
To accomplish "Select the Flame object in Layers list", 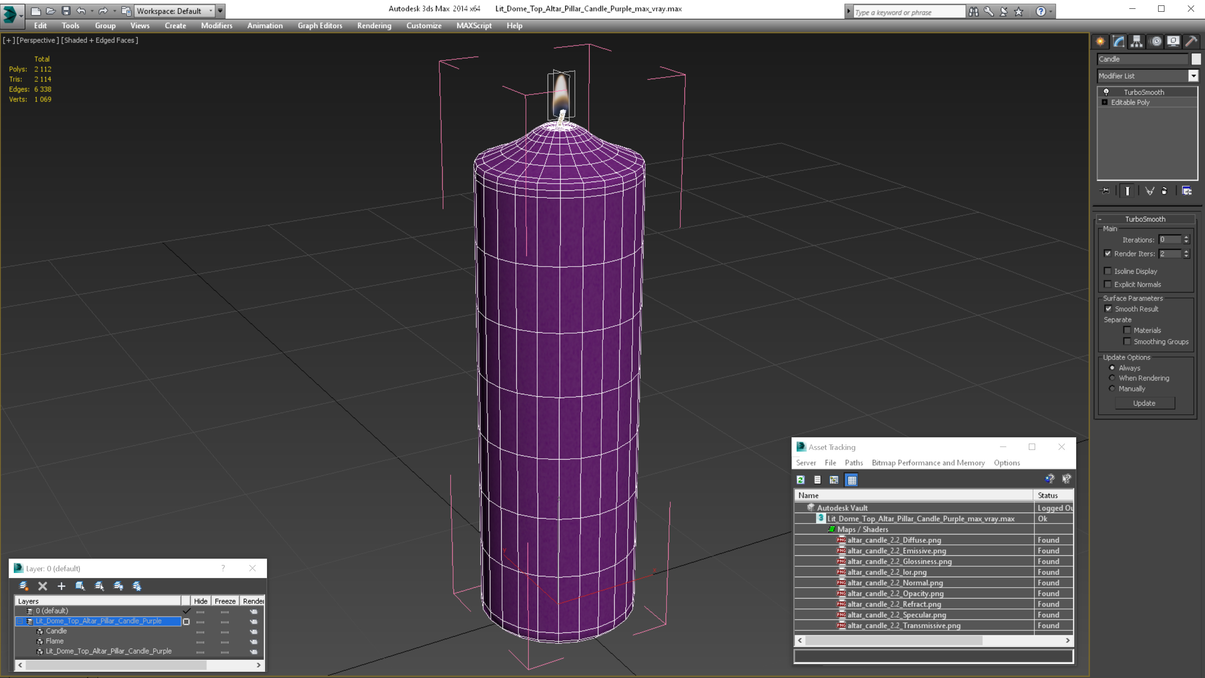I will click(54, 641).
